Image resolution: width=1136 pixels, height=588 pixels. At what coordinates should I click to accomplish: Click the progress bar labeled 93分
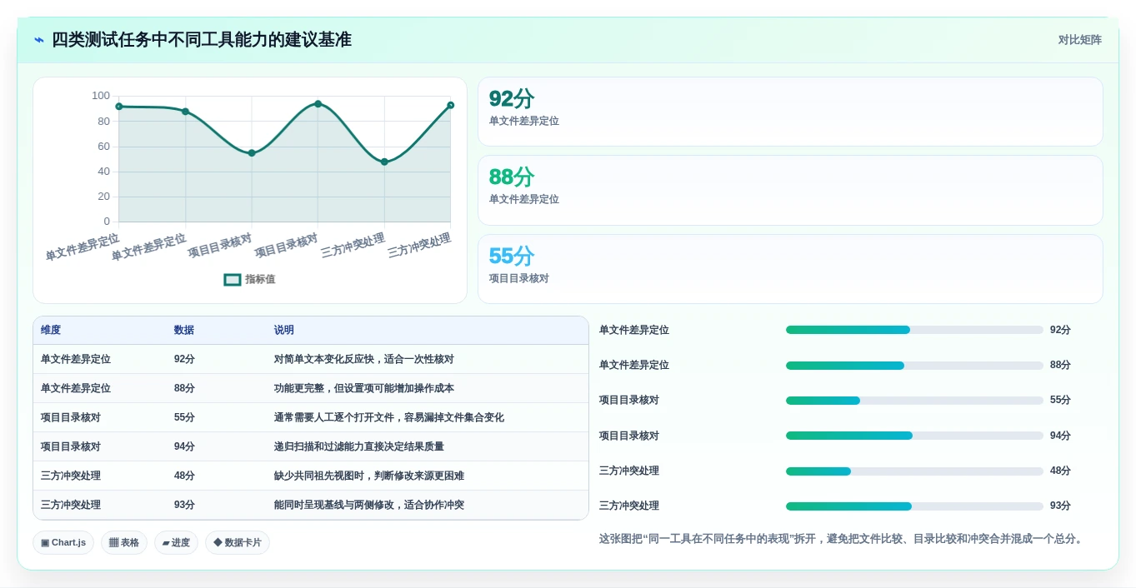coord(914,506)
